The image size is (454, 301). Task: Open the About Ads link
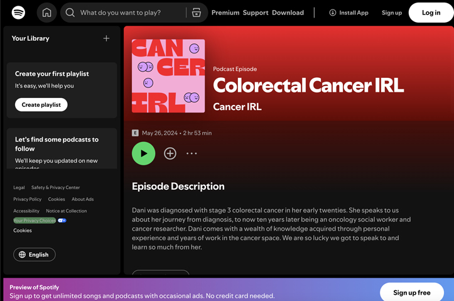coord(82,199)
